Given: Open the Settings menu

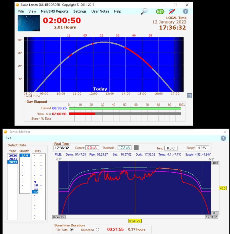Looking at the screenshot, I should pyautogui.click(x=80, y=11).
